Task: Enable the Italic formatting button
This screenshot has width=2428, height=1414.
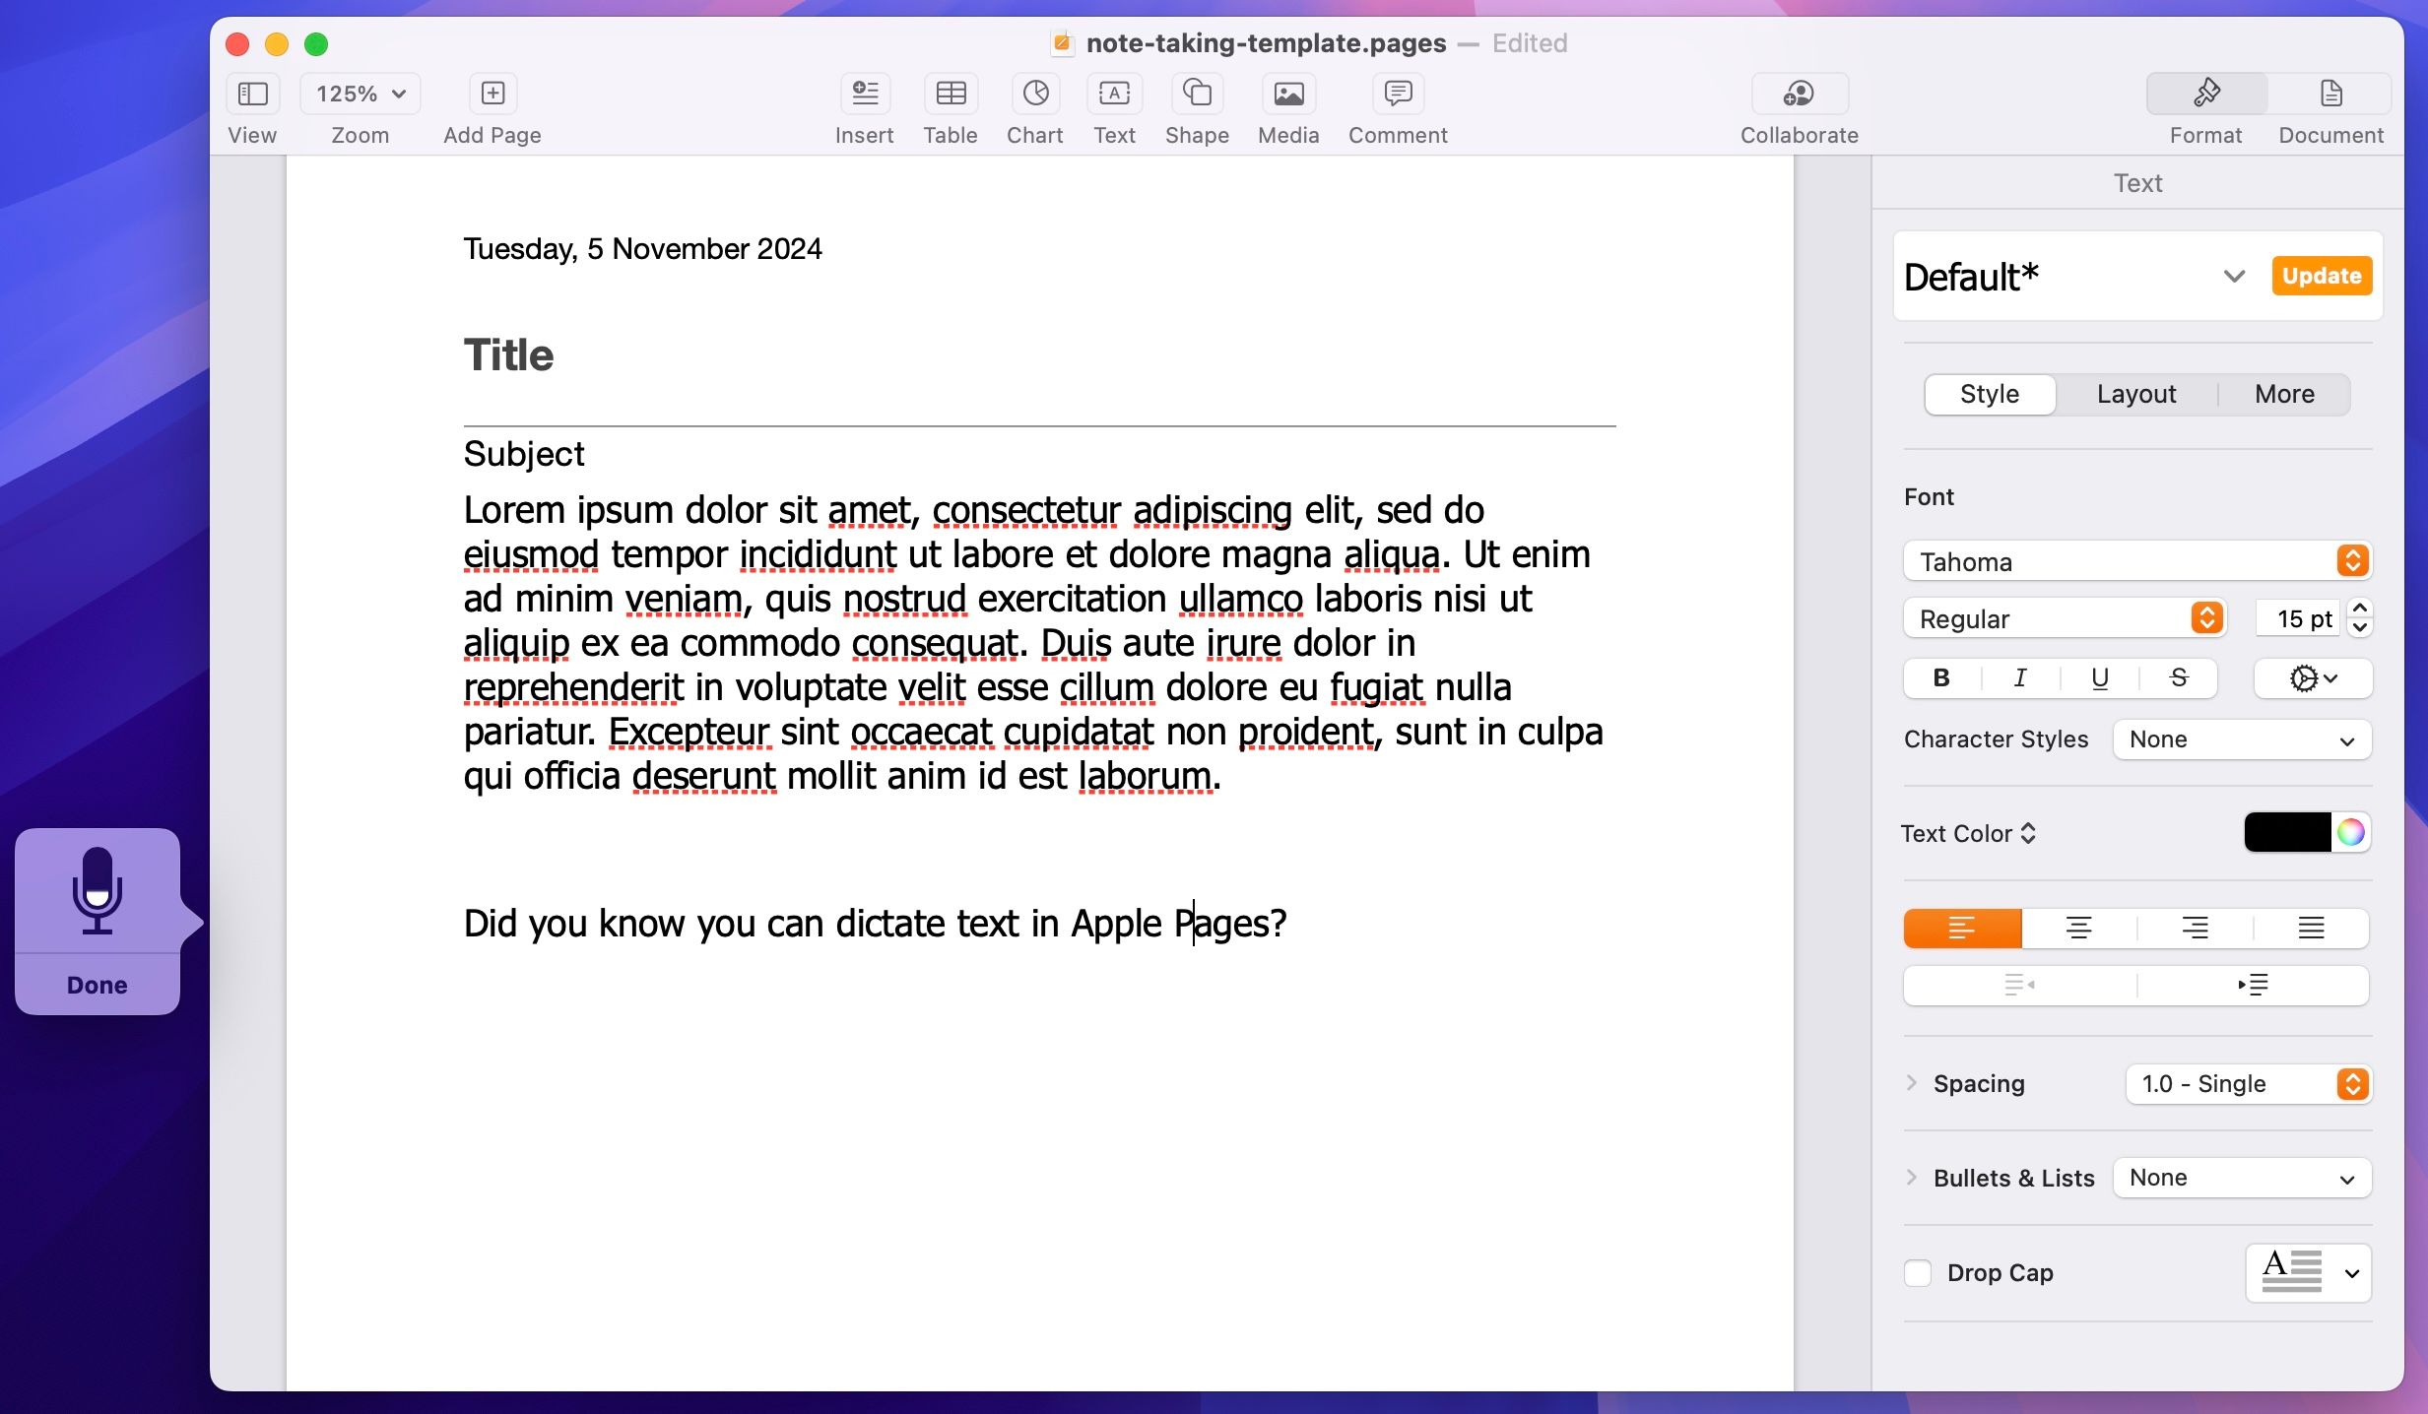Action: [x=2019, y=676]
